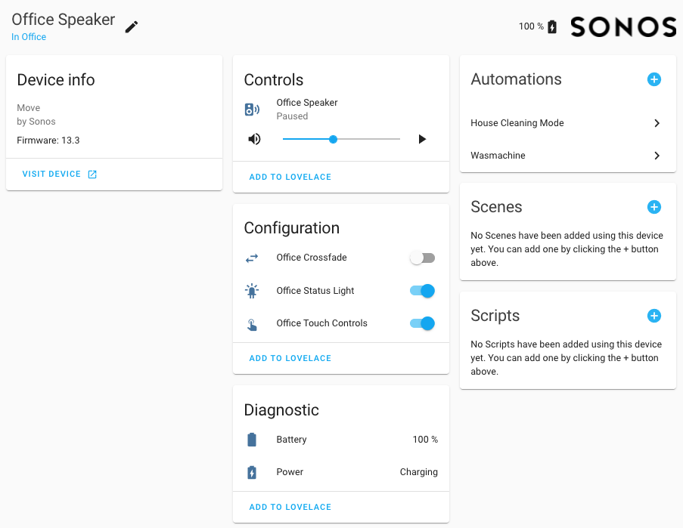
Task: Adjust the Office Speaker volume slider
Action: (333, 139)
